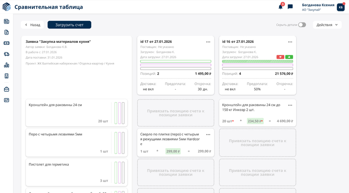Open the newspaper sidebar section
Viewport: 349px width, 193px height.
(x=6, y=21)
